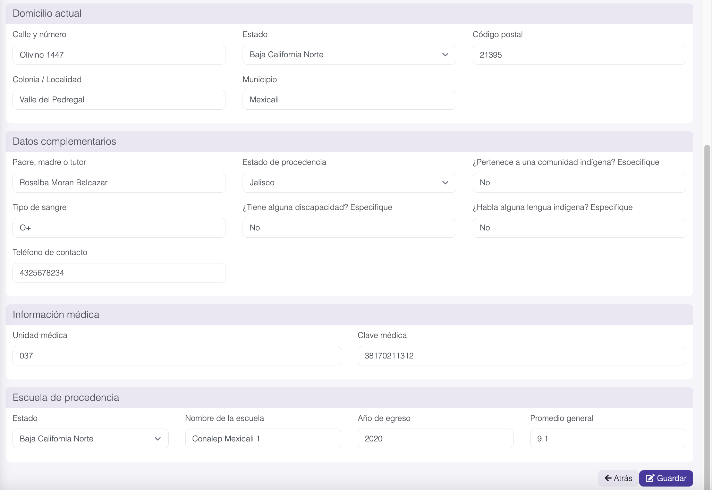Click the Clave médica label
712x490 pixels.
[382, 335]
